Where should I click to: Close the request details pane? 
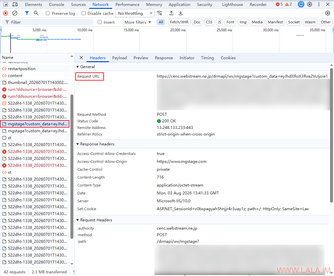(81, 58)
